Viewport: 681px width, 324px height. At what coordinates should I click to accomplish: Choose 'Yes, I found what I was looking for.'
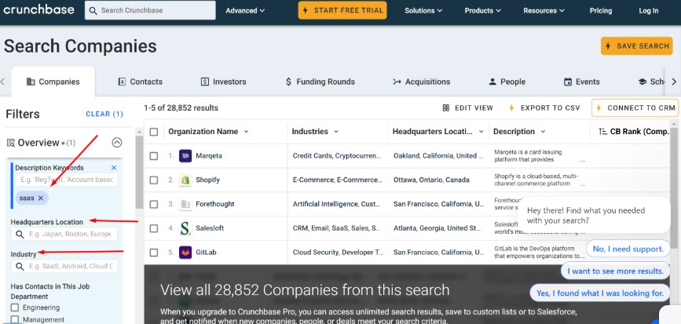[x=600, y=293]
